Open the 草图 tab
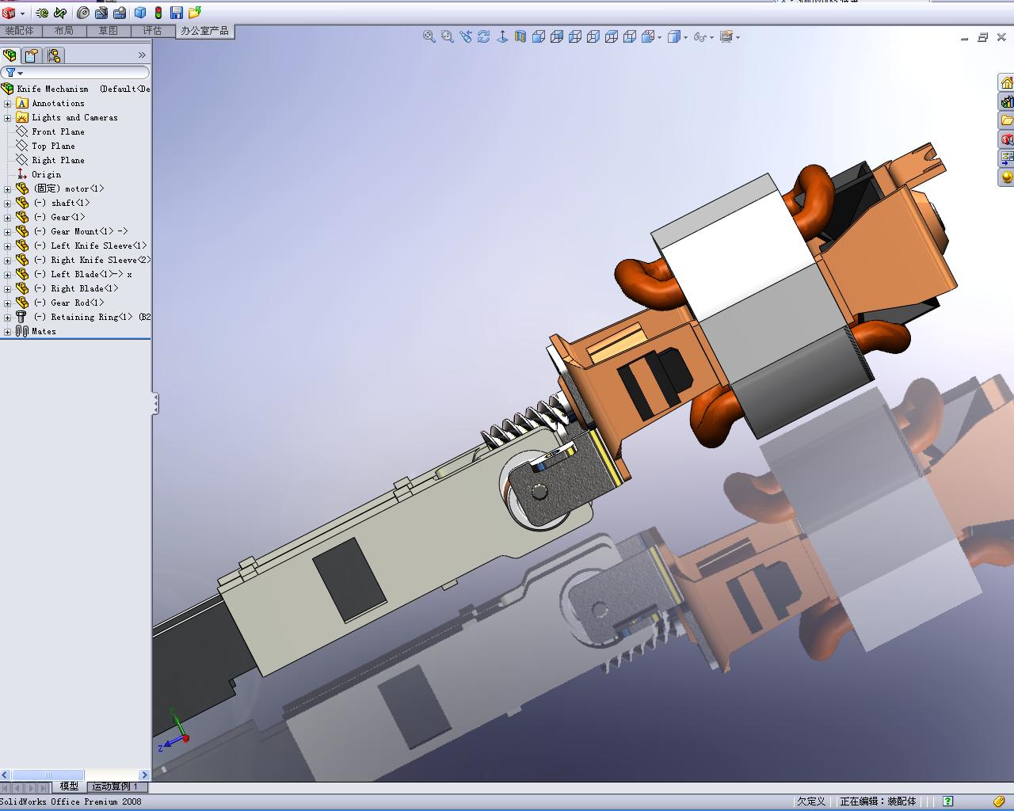 point(109,31)
